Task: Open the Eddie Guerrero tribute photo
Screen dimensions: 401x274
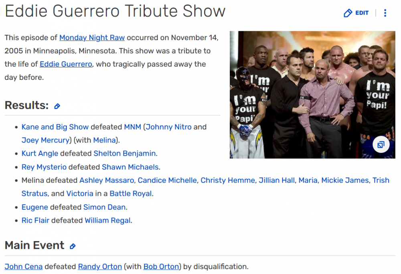Action: (x=312, y=95)
